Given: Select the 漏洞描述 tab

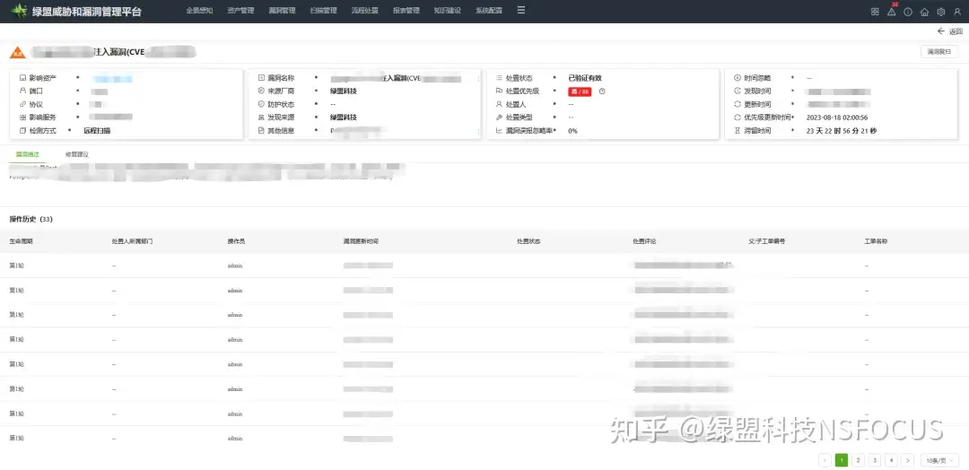Looking at the screenshot, I should 27,154.
